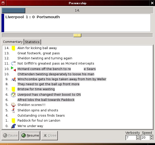This screenshot has height=145, width=155.
Task: Click the shooting player icon beside Sheldon spins
Action: coord(13,110)
